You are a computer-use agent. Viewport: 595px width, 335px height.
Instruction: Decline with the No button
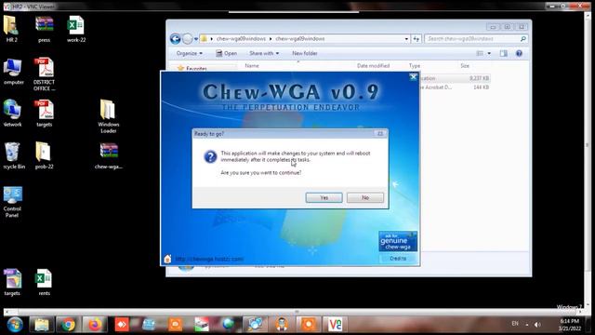pyautogui.click(x=365, y=197)
